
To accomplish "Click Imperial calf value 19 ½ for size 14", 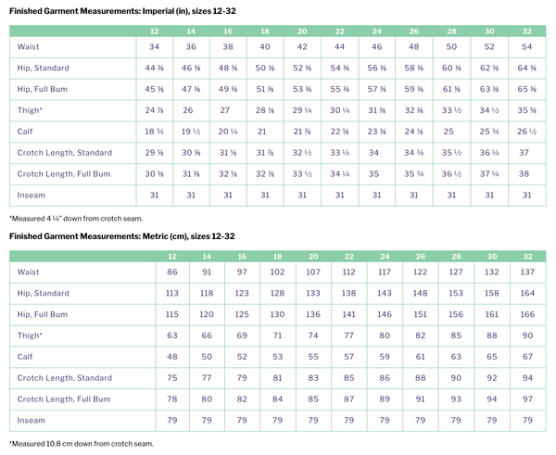I will point(191,131).
